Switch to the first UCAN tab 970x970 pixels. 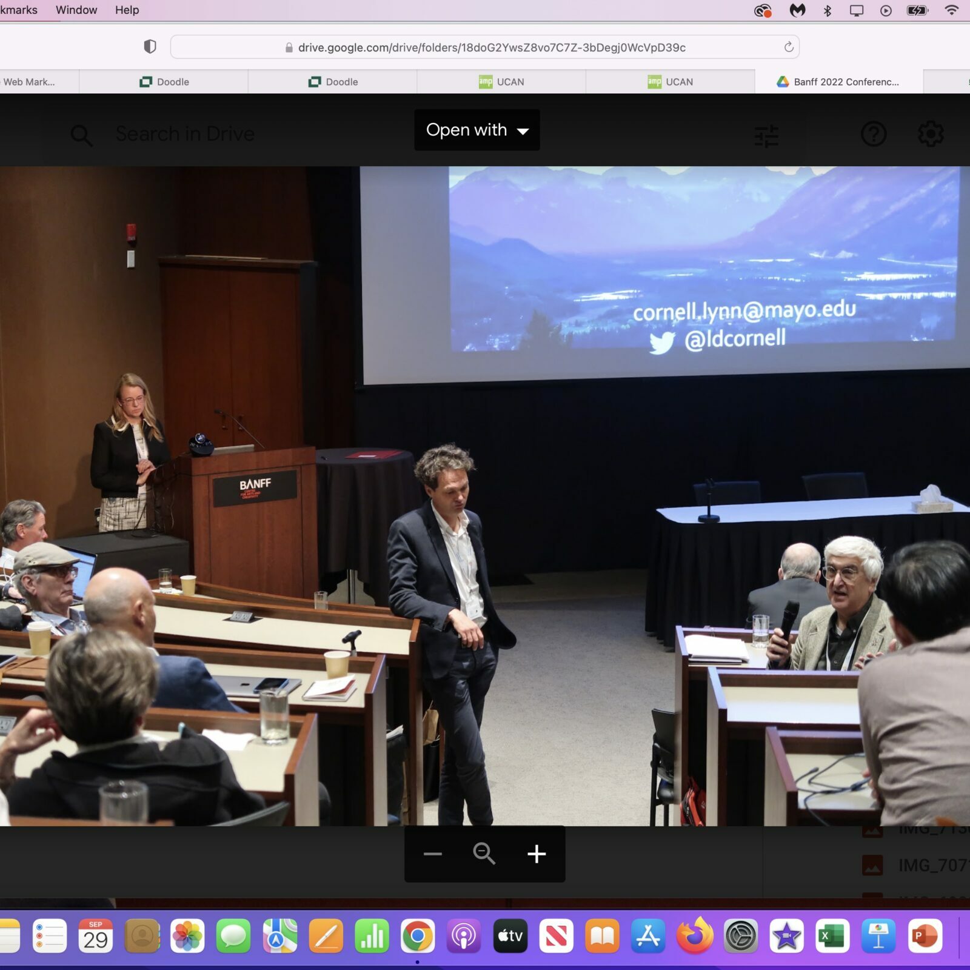coord(501,82)
